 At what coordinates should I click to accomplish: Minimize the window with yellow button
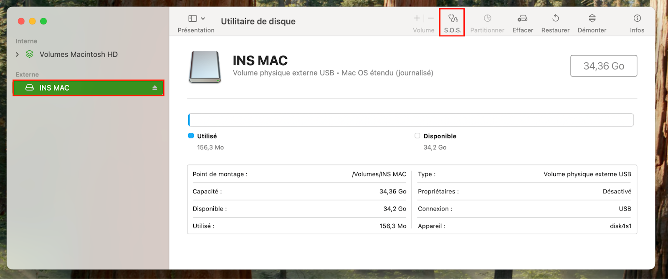(x=32, y=21)
